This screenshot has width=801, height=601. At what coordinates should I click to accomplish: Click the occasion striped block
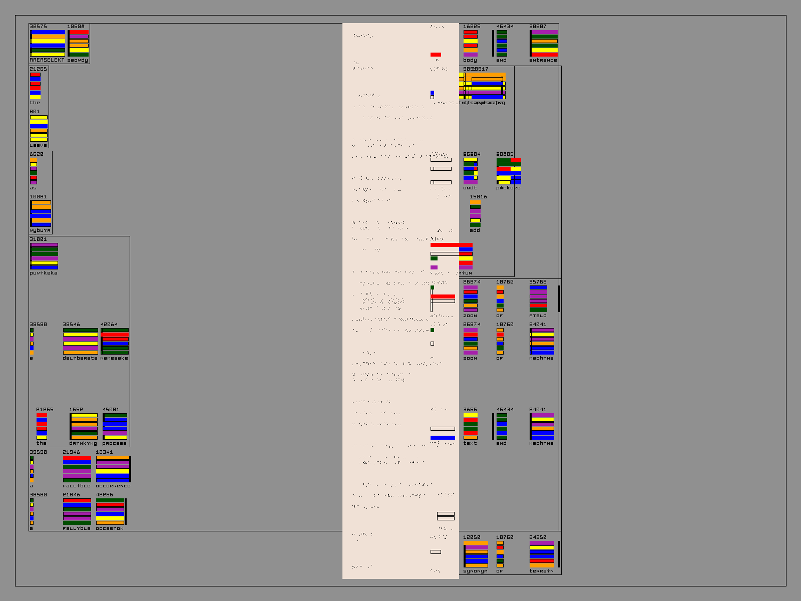(111, 512)
